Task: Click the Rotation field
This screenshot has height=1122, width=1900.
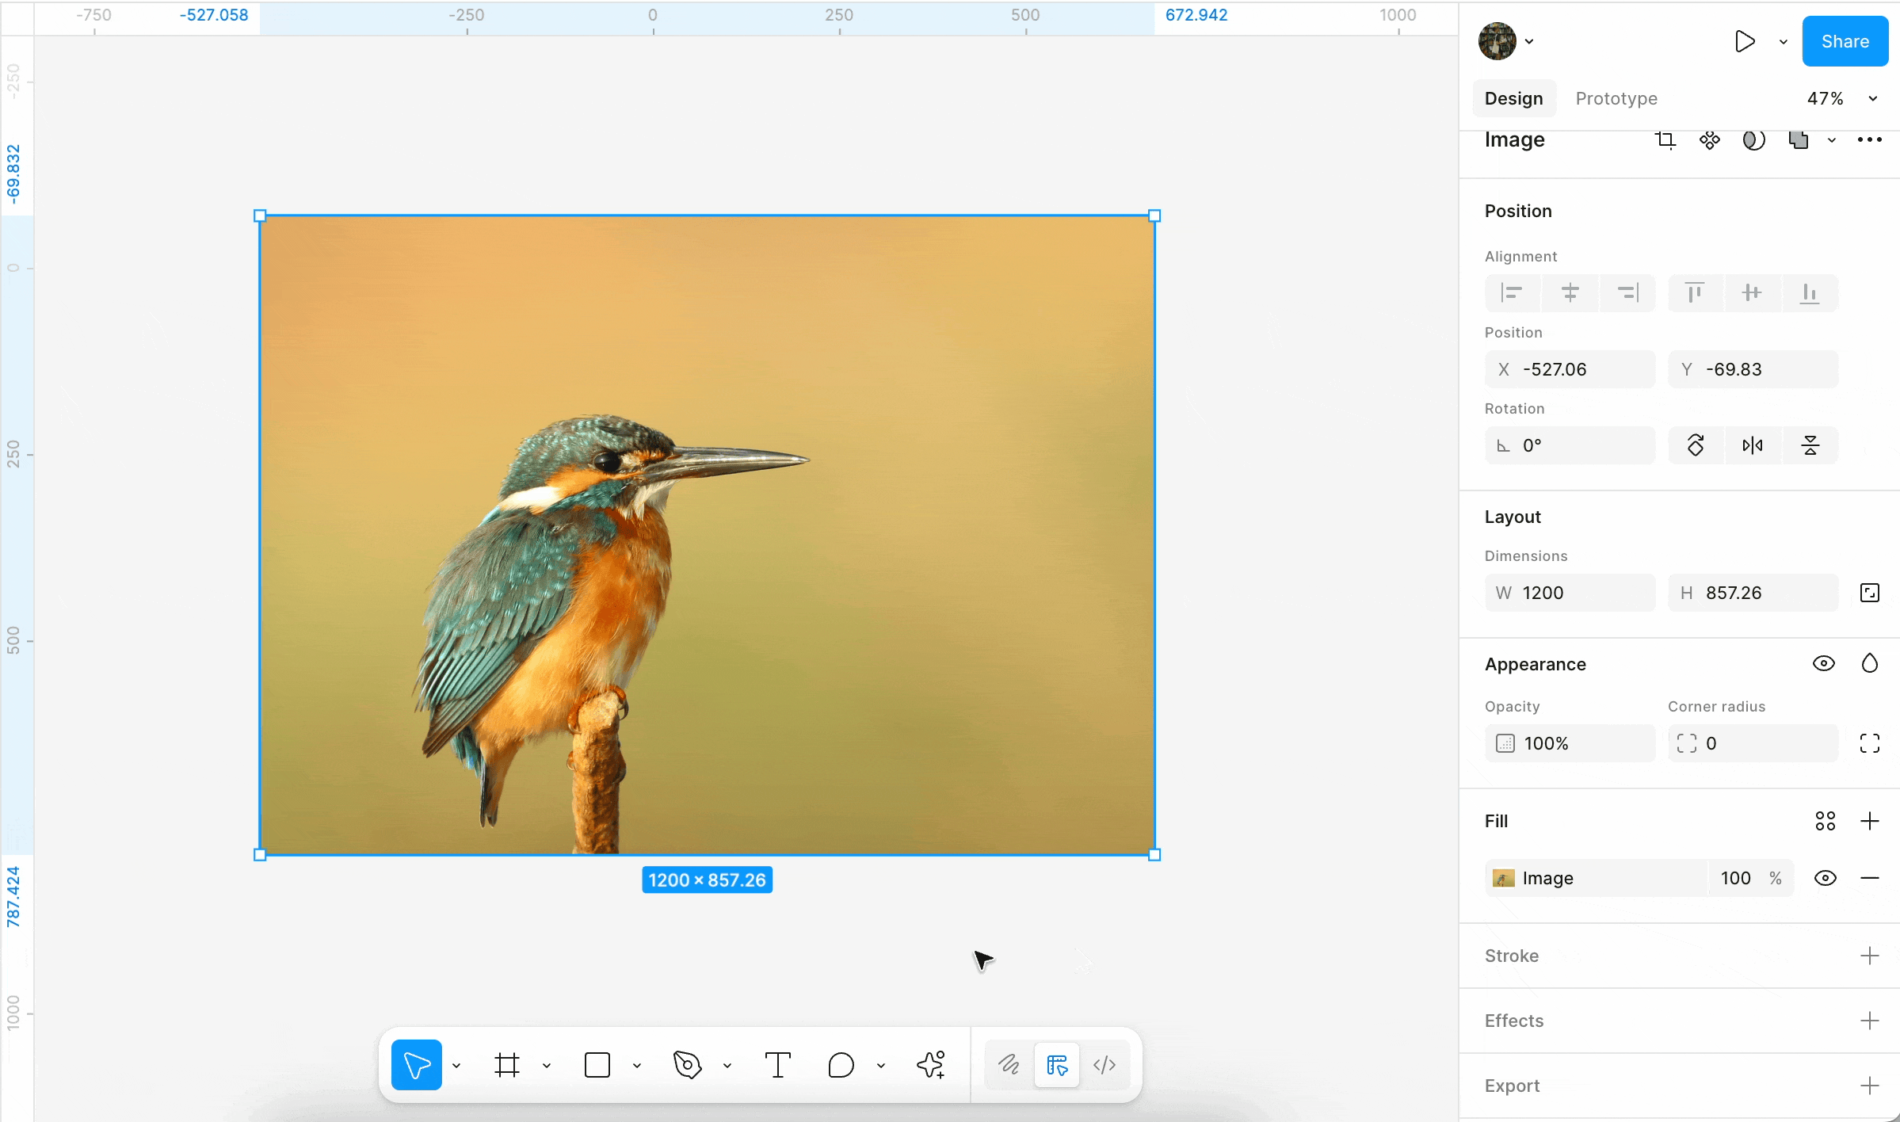Action: 1570,445
